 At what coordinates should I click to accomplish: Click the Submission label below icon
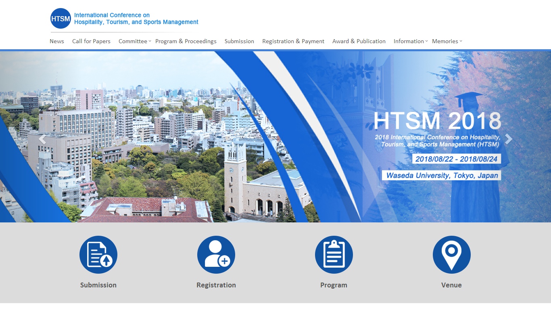pyautogui.click(x=98, y=285)
